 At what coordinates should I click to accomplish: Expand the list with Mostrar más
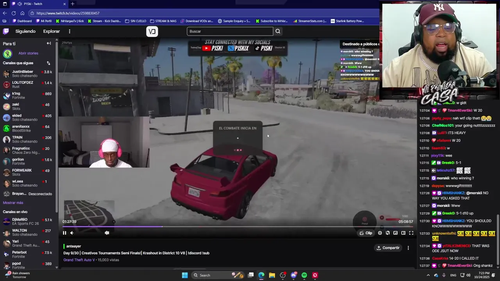tap(13, 203)
